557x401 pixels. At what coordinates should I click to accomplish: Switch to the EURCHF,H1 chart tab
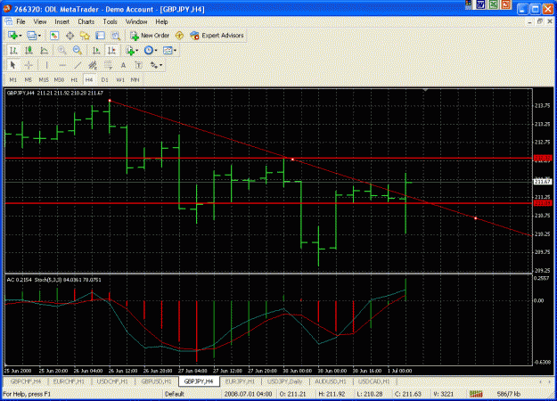(69, 381)
